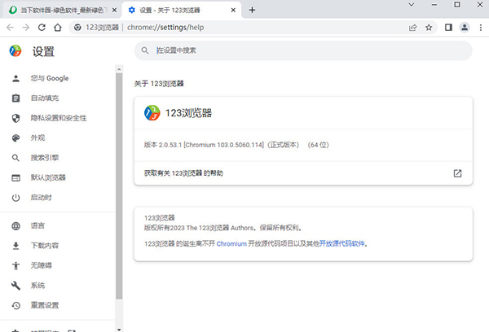Click the home icon in the toolbar
The height and width of the screenshot is (332, 489).
[58, 27]
